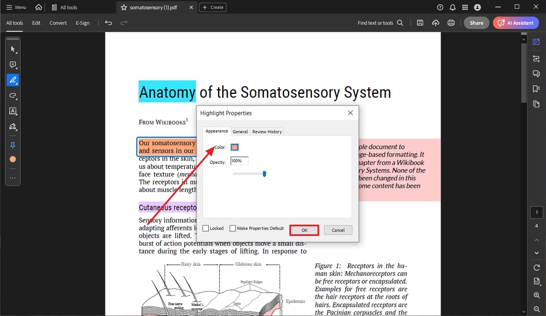The width and height of the screenshot is (546, 316).
Task: Select the All tools menu tab
Action: pos(15,23)
